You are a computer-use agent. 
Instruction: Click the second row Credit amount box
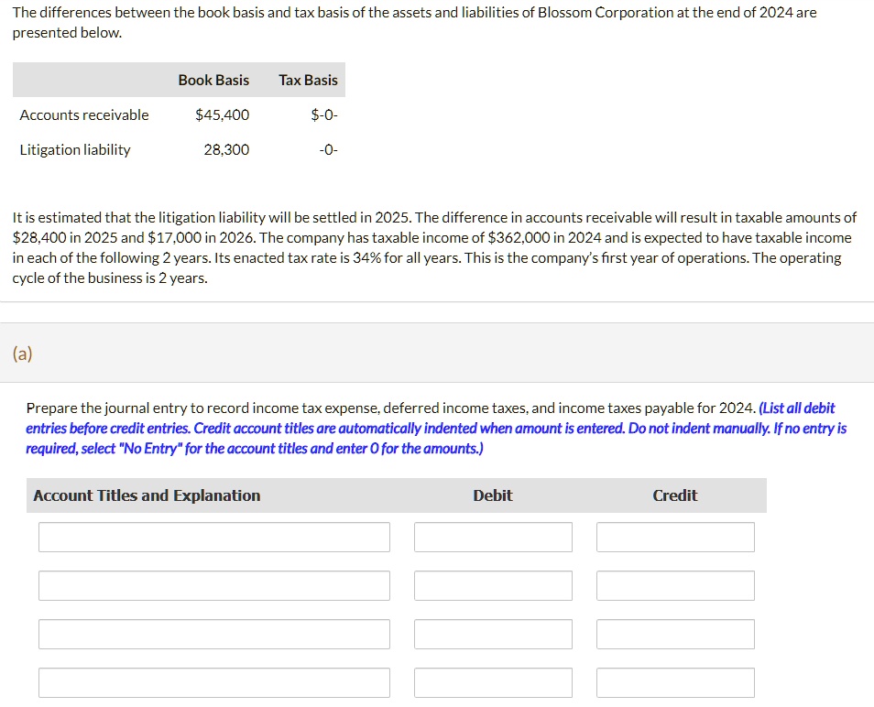(674, 585)
